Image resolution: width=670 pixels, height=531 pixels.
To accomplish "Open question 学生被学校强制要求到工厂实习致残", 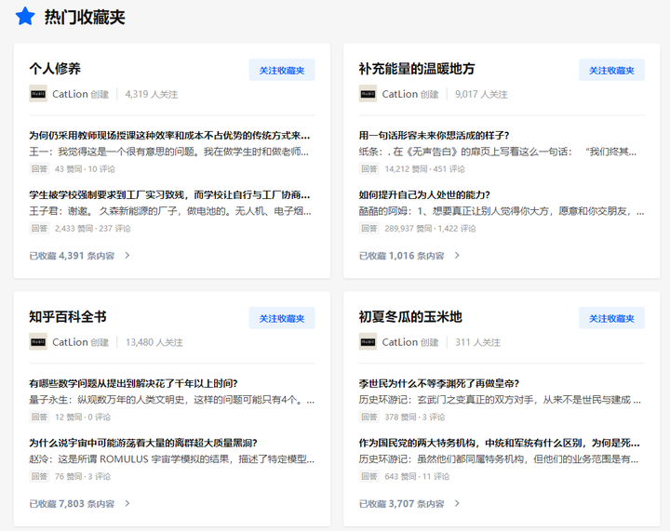I will (169, 195).
